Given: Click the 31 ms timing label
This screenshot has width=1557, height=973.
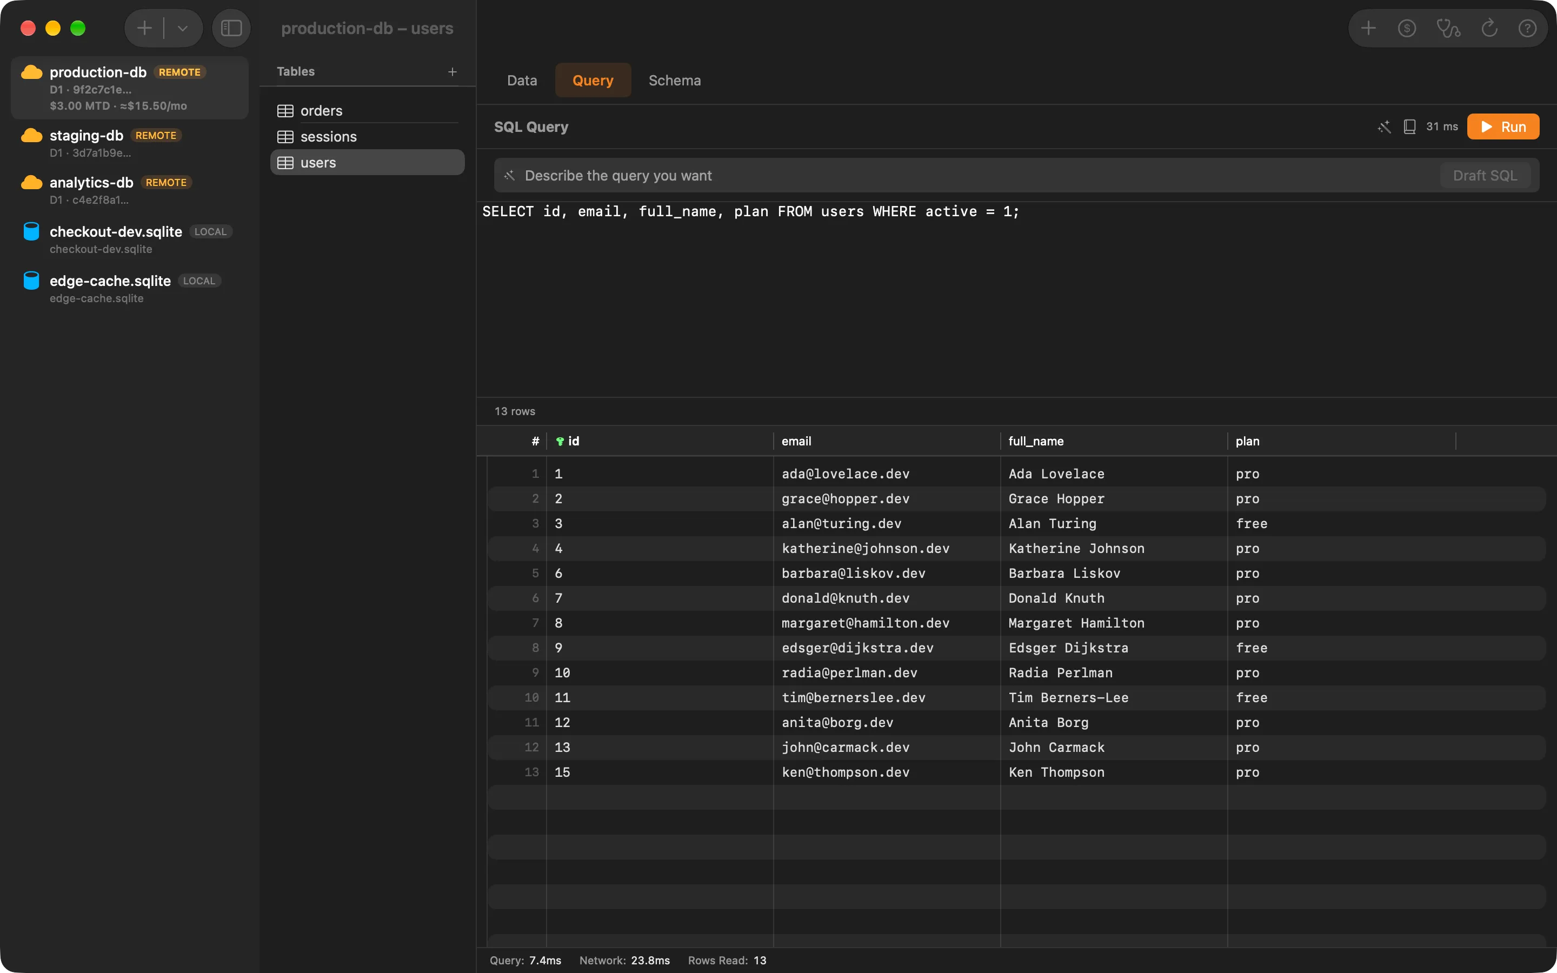Looking at the screenshot, I should 1442,127.
